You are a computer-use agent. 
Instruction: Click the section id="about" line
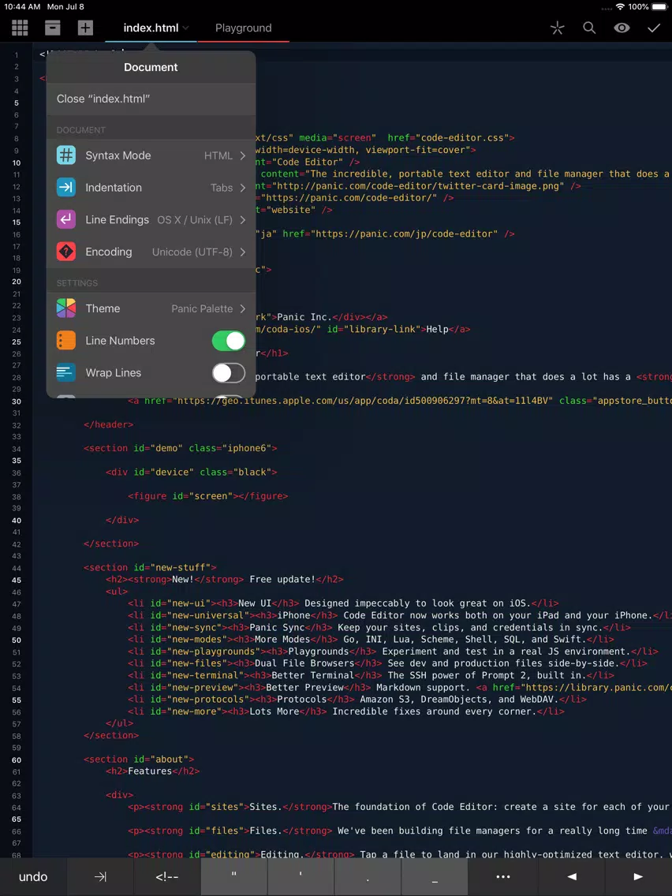(139, 760)
